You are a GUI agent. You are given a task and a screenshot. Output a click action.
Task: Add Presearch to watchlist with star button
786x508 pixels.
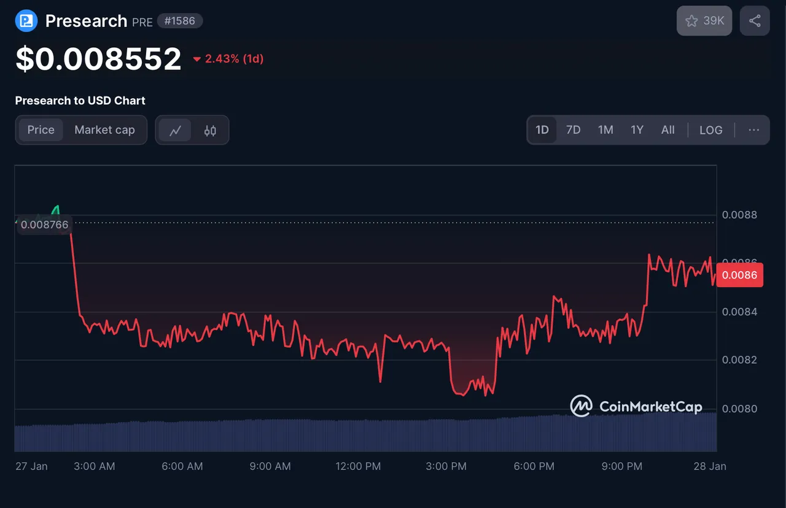coord(704,21)
